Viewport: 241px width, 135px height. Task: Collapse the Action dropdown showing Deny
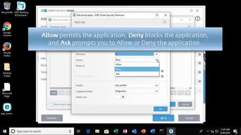pos(156,60)
